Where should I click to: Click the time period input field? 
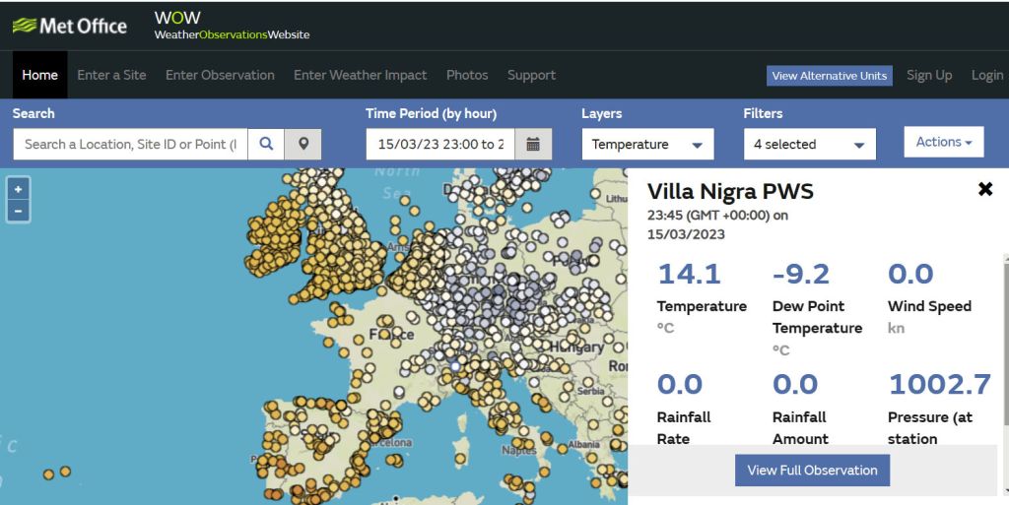click(439, 144)
